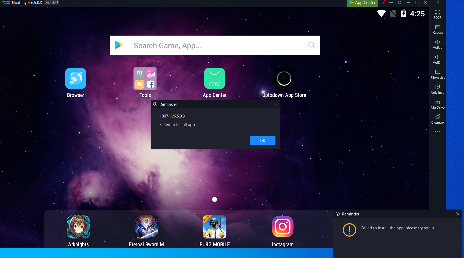Open Uptodown App Store
Screen dimensions: 464x258
click(284, 78)
